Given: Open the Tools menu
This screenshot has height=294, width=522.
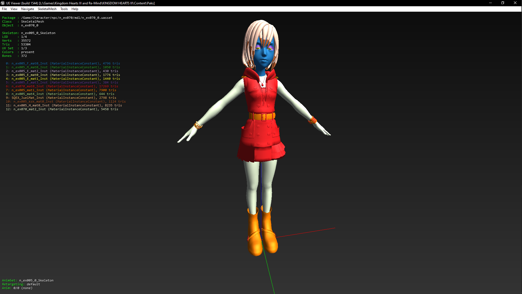Looking at the screenshot, I should 64,9.
